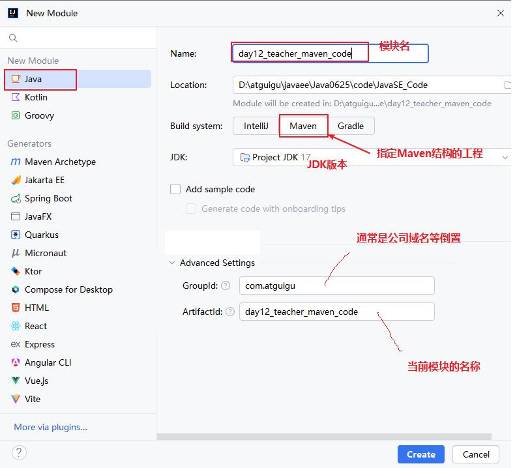The height and width of the screenshot is (468, 515).
Task: Choose the JavaFX window icon
Action: (x=16, y=216)
